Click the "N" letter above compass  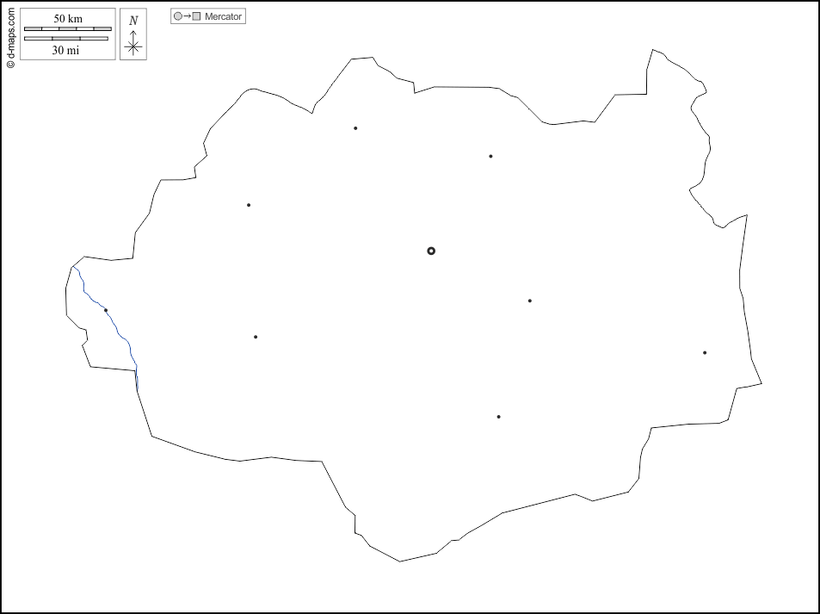pyautogui.click(x=133, y=21)
